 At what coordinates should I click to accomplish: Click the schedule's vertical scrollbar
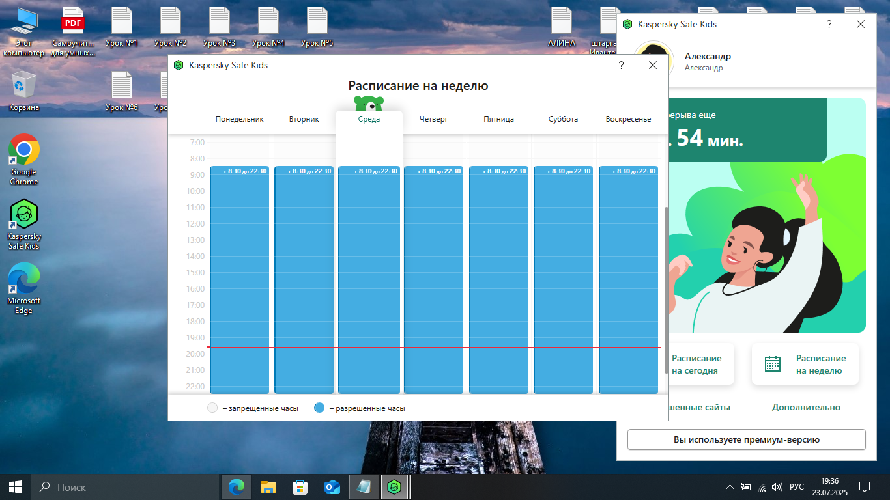coord(665,290)
